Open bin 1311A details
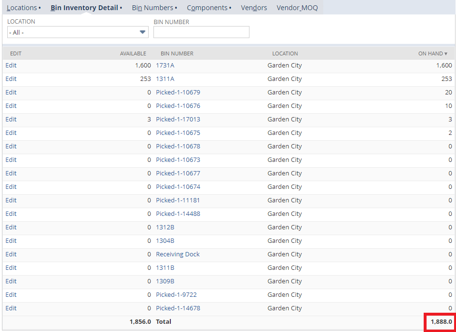This screenshot has height=332, width=456. (x=165, y=79)
